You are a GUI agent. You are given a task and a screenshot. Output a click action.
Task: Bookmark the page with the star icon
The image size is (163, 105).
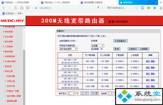pyautogui.click(x=36, y=8)
